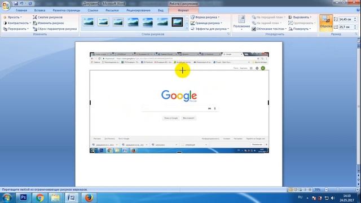Open the round Office button menu
The image size is (361, 203).
click(6, 6)
